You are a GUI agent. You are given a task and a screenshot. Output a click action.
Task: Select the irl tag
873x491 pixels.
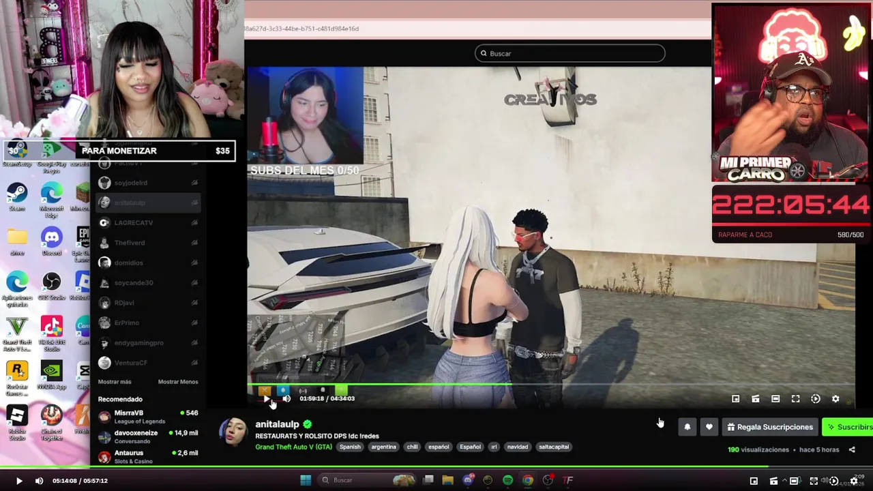click(494, 447)
